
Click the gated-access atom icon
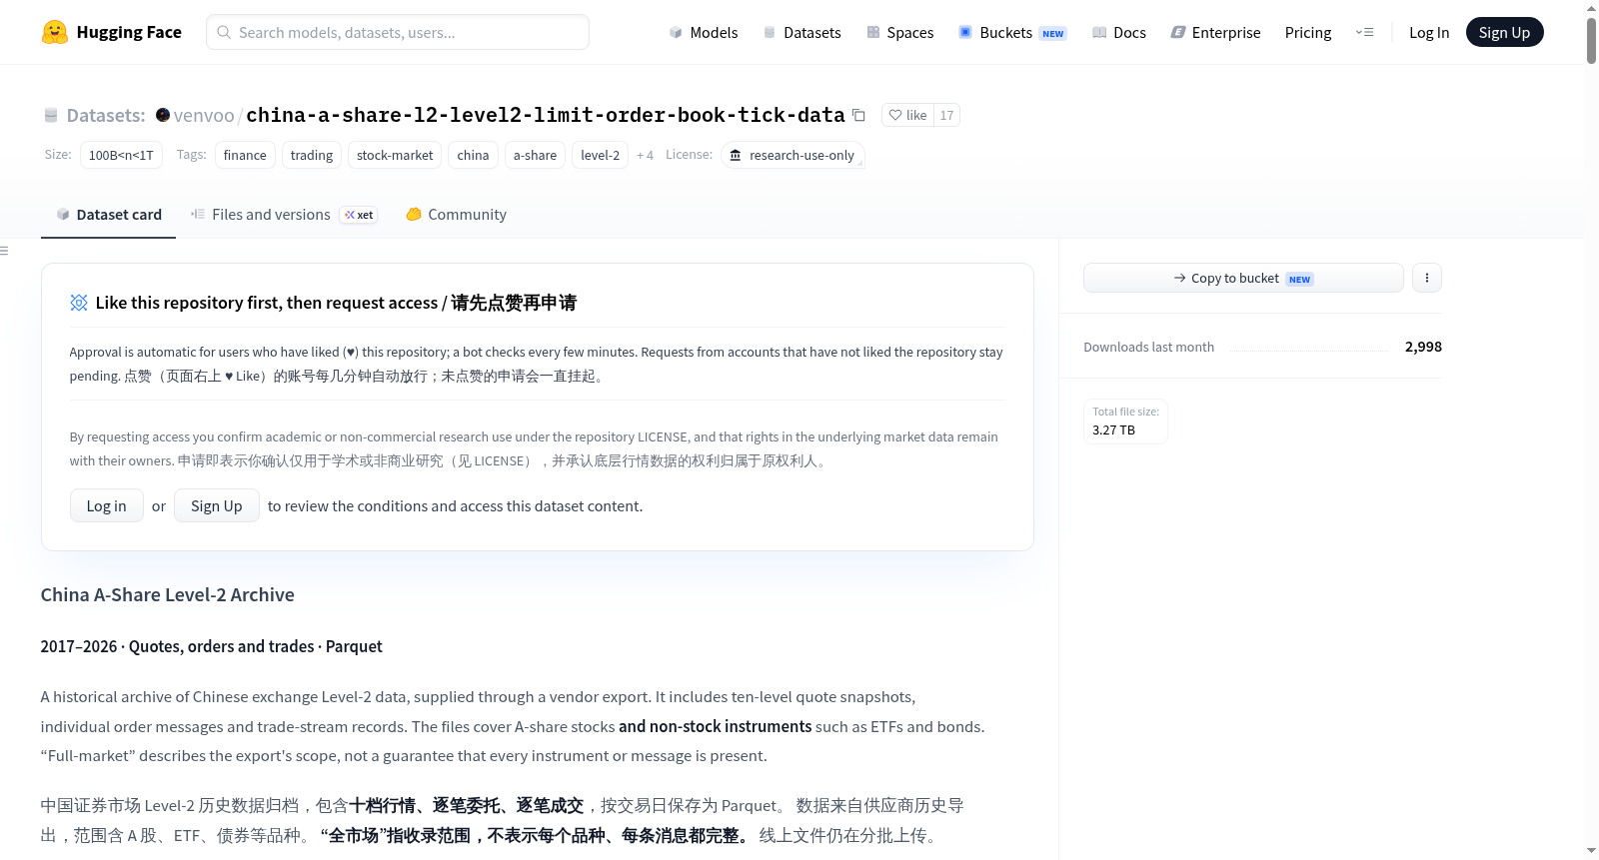pyautogui.click(x=79, y=303)
